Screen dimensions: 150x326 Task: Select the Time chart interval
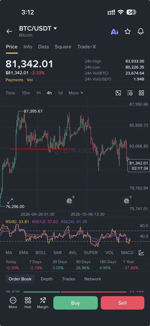pos(10,93)
